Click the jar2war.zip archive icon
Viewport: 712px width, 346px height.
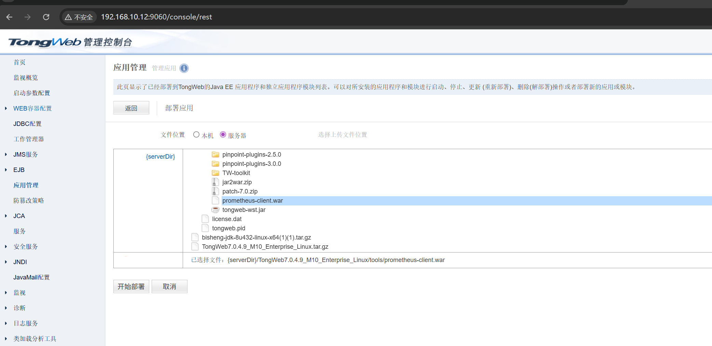coord(215,182)
